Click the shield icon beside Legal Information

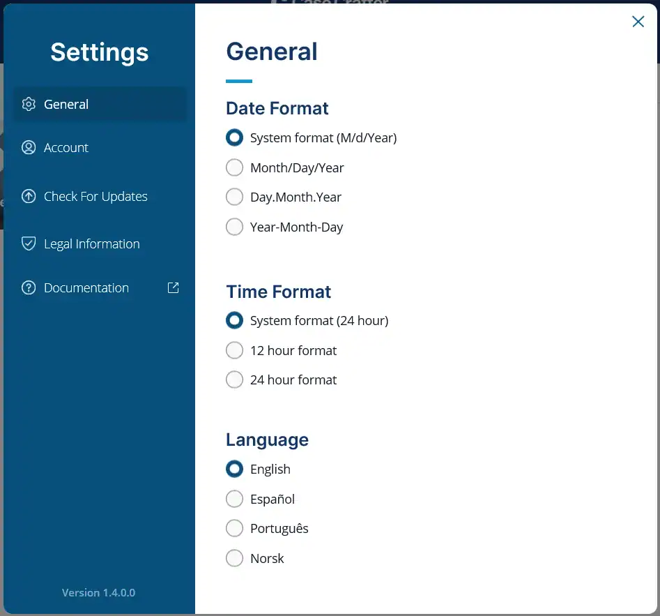[x=29, y=244]
